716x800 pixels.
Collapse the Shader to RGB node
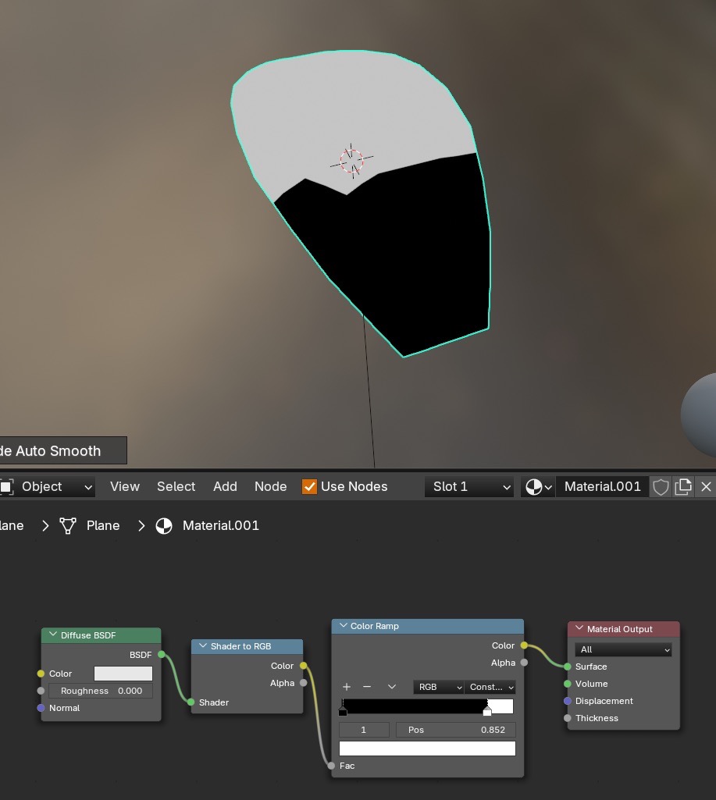pyautogui.click(x=202, y=645)
